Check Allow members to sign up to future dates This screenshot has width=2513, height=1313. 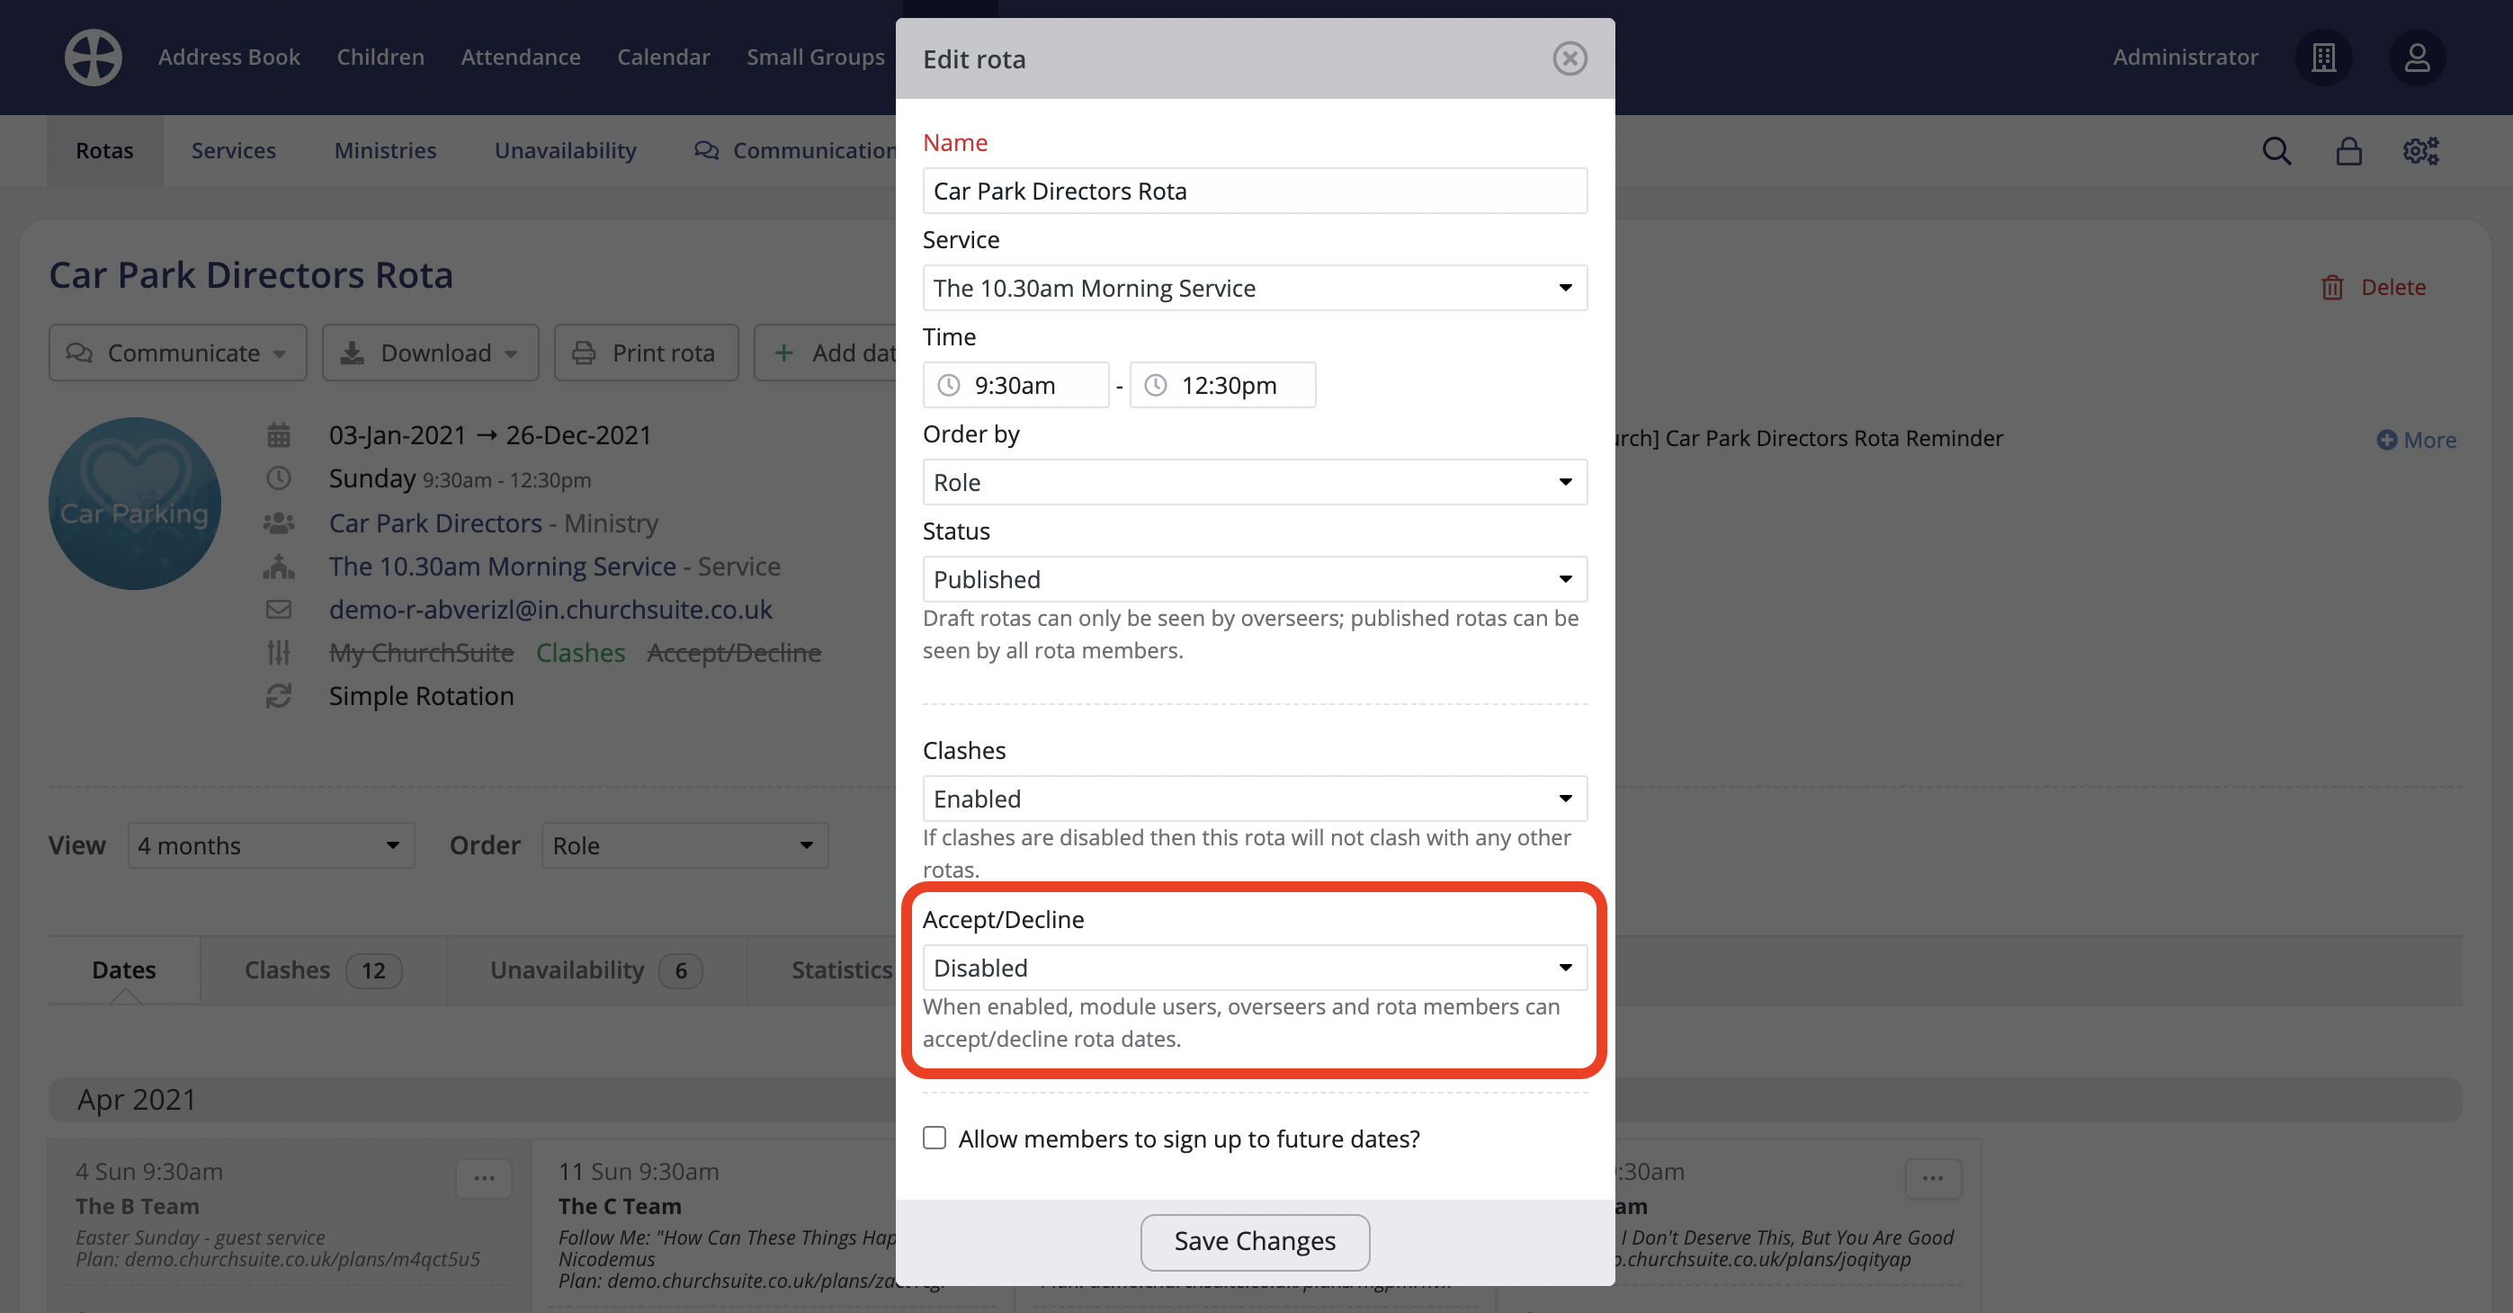934,1138
